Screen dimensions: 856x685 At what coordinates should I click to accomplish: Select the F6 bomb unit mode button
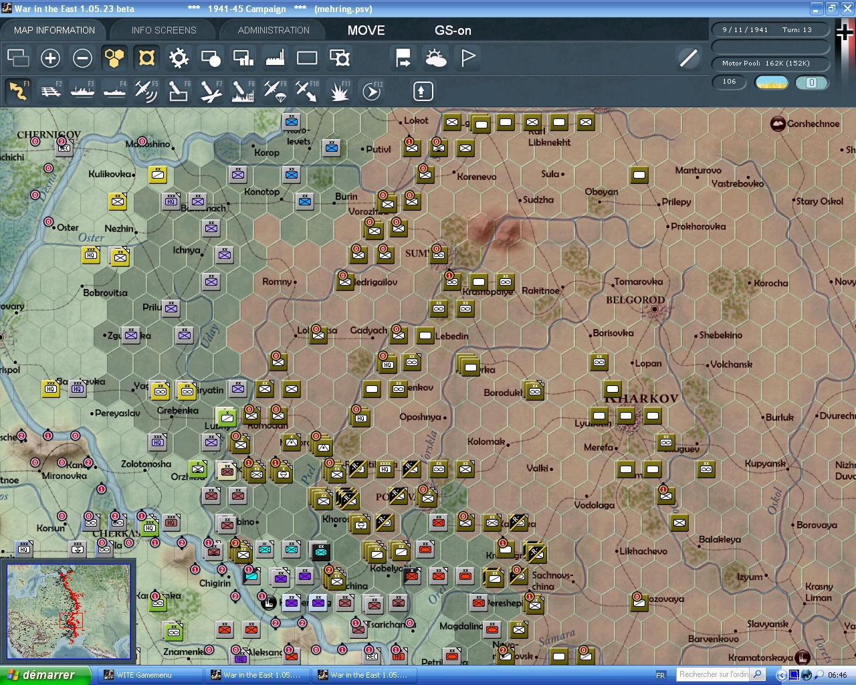click(x=179, y=90)
